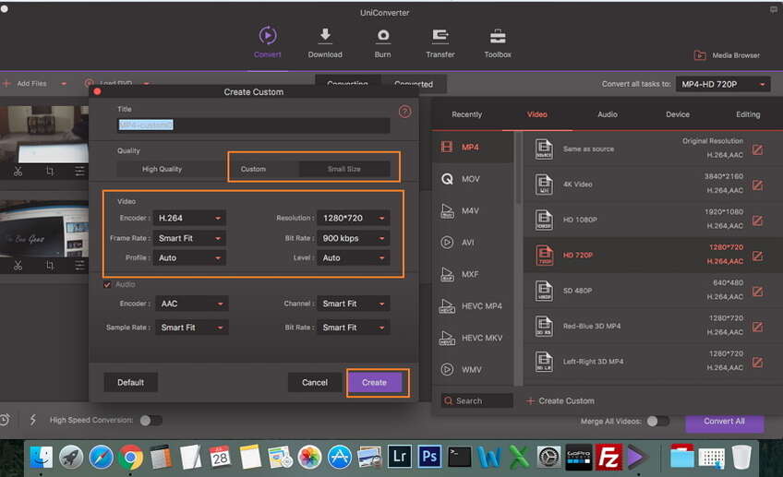Select the MOV format
This screenshot has width=783, height=477.
click(473, 179)
